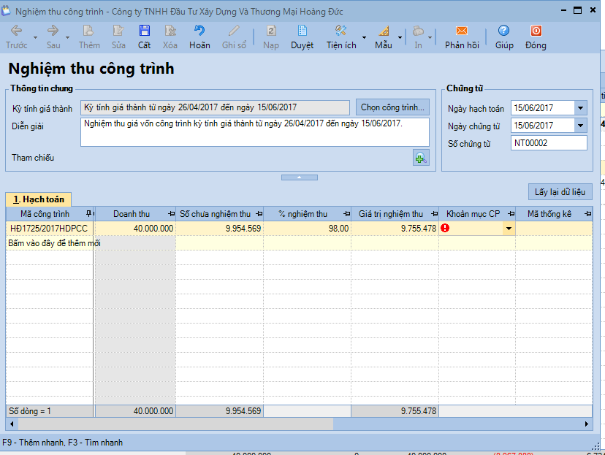Click the Ghi sổ (post) icon
The width and height of the screenshot is (605, 455).
pyautogui.click(x=234, y=37)
